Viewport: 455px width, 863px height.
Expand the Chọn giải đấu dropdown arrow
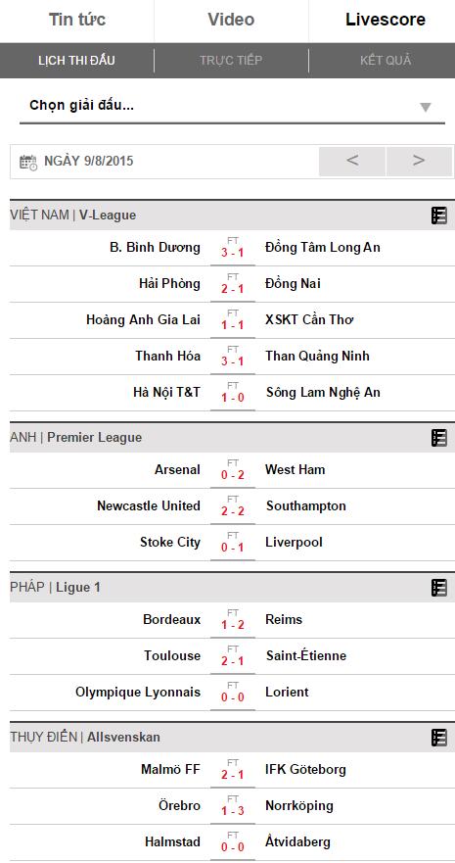(426, 108)
